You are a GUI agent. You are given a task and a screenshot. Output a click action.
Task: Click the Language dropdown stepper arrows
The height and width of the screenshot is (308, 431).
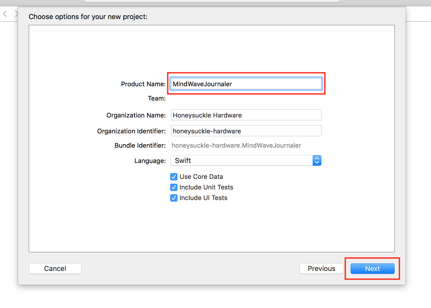(x=317, y=160)
